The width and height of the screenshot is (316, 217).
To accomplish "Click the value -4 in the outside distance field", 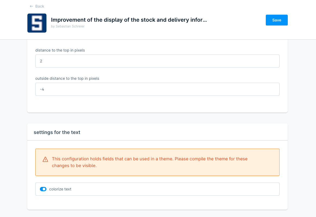I will [42, 89].
